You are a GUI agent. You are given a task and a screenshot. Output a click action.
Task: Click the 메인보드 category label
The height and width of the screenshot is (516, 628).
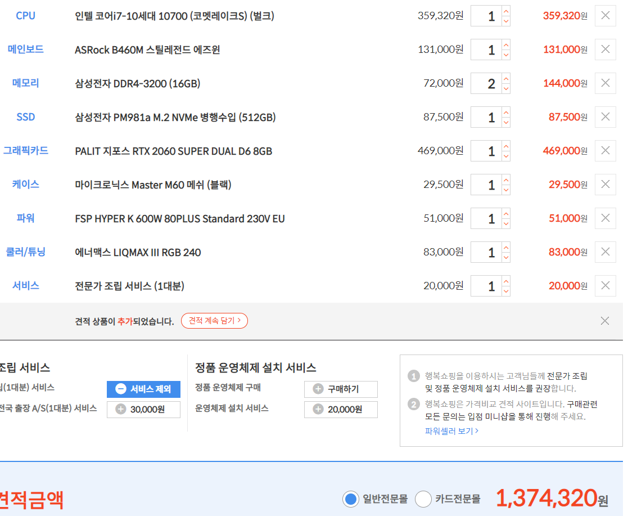pos(26,50)
